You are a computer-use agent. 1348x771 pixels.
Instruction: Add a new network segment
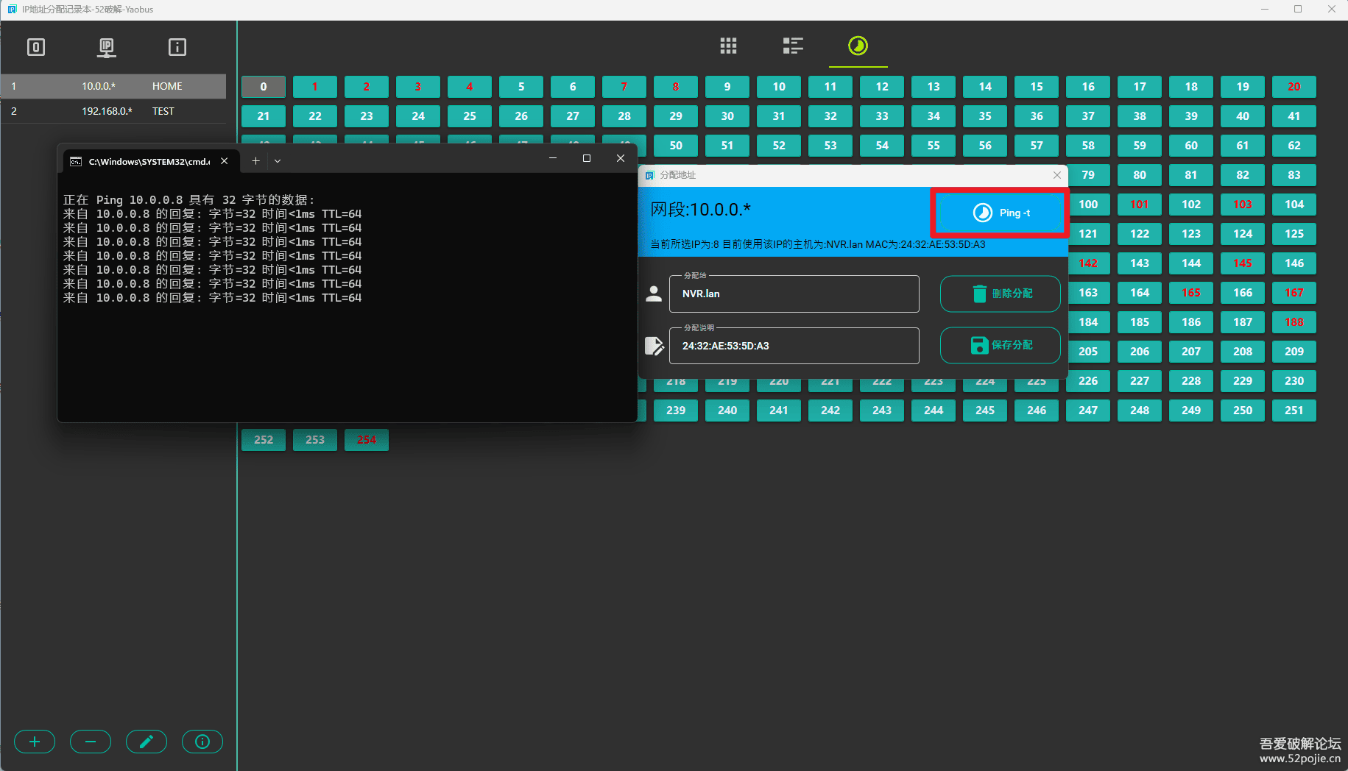click(x=35, y=742)
